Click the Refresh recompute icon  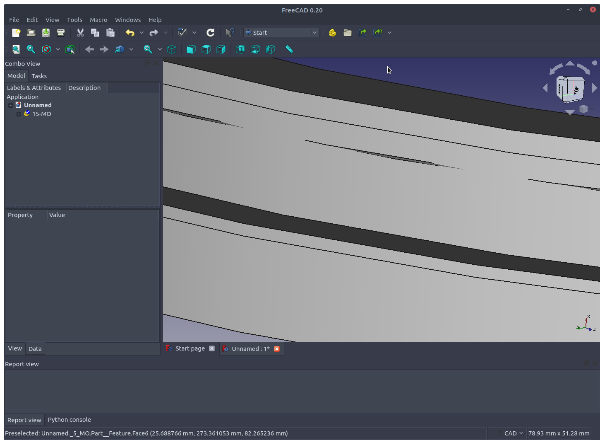[211, 33]
